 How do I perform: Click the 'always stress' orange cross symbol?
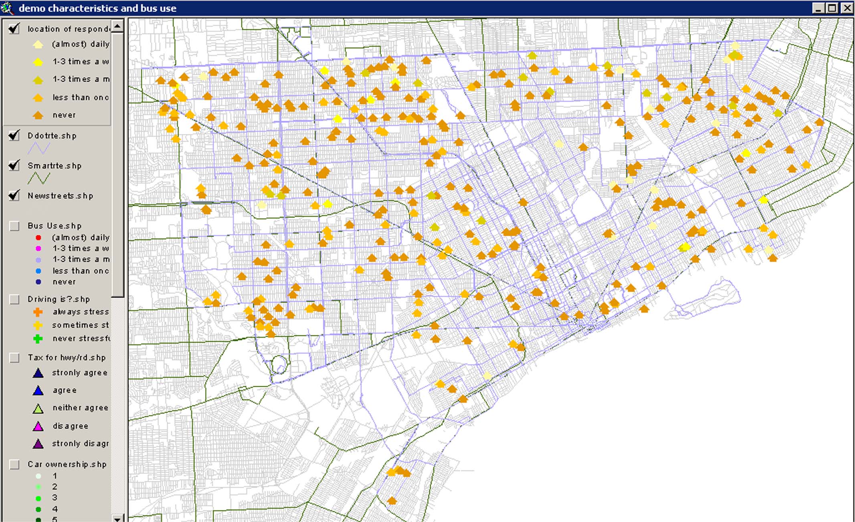point(38,312)
